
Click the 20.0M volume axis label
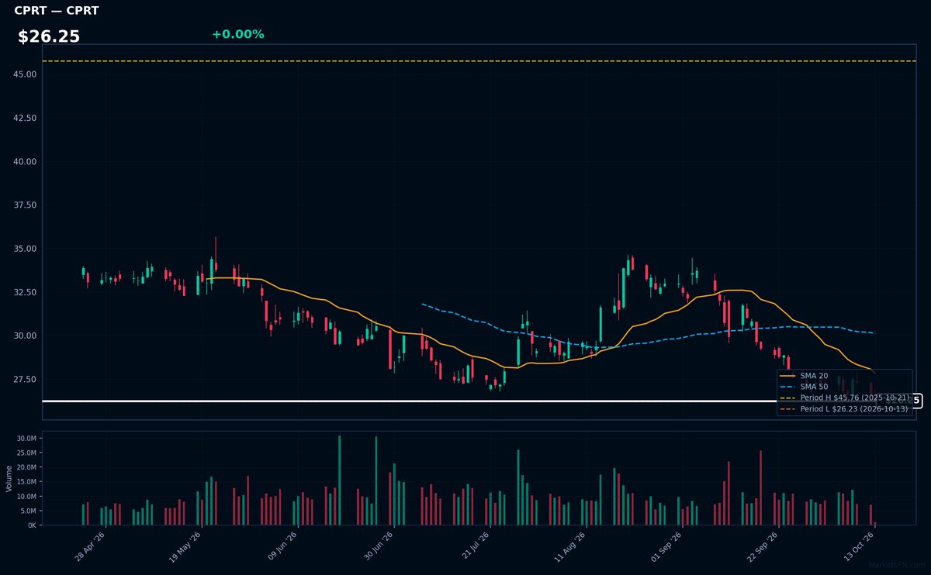(26, 467)
